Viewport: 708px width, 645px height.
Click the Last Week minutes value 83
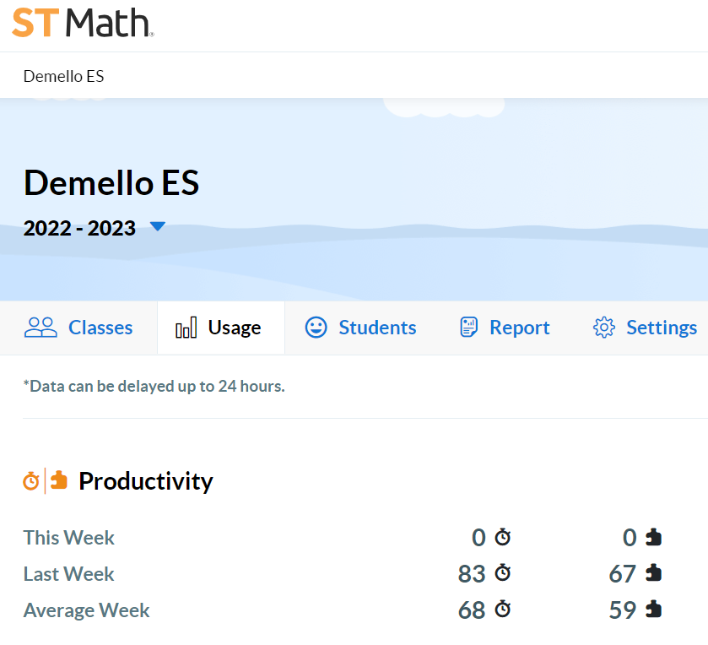point(472,574)
